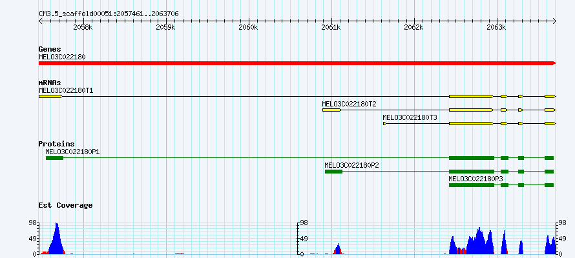Click the 2058k ruler tick label
The height and width of the screenshot is (258, 575).
pyautogui.click(x=83, y=28)
